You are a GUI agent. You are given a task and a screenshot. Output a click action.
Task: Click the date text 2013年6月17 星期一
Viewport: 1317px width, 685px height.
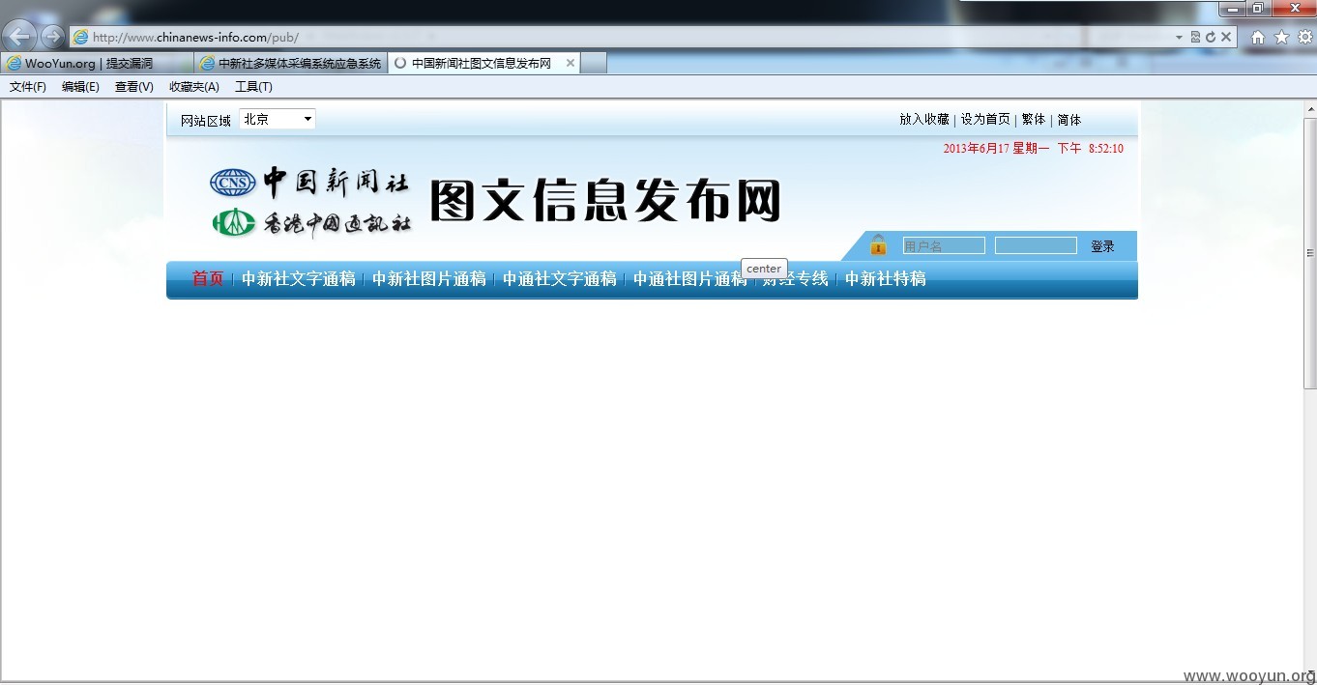click(x=996, y=149)
